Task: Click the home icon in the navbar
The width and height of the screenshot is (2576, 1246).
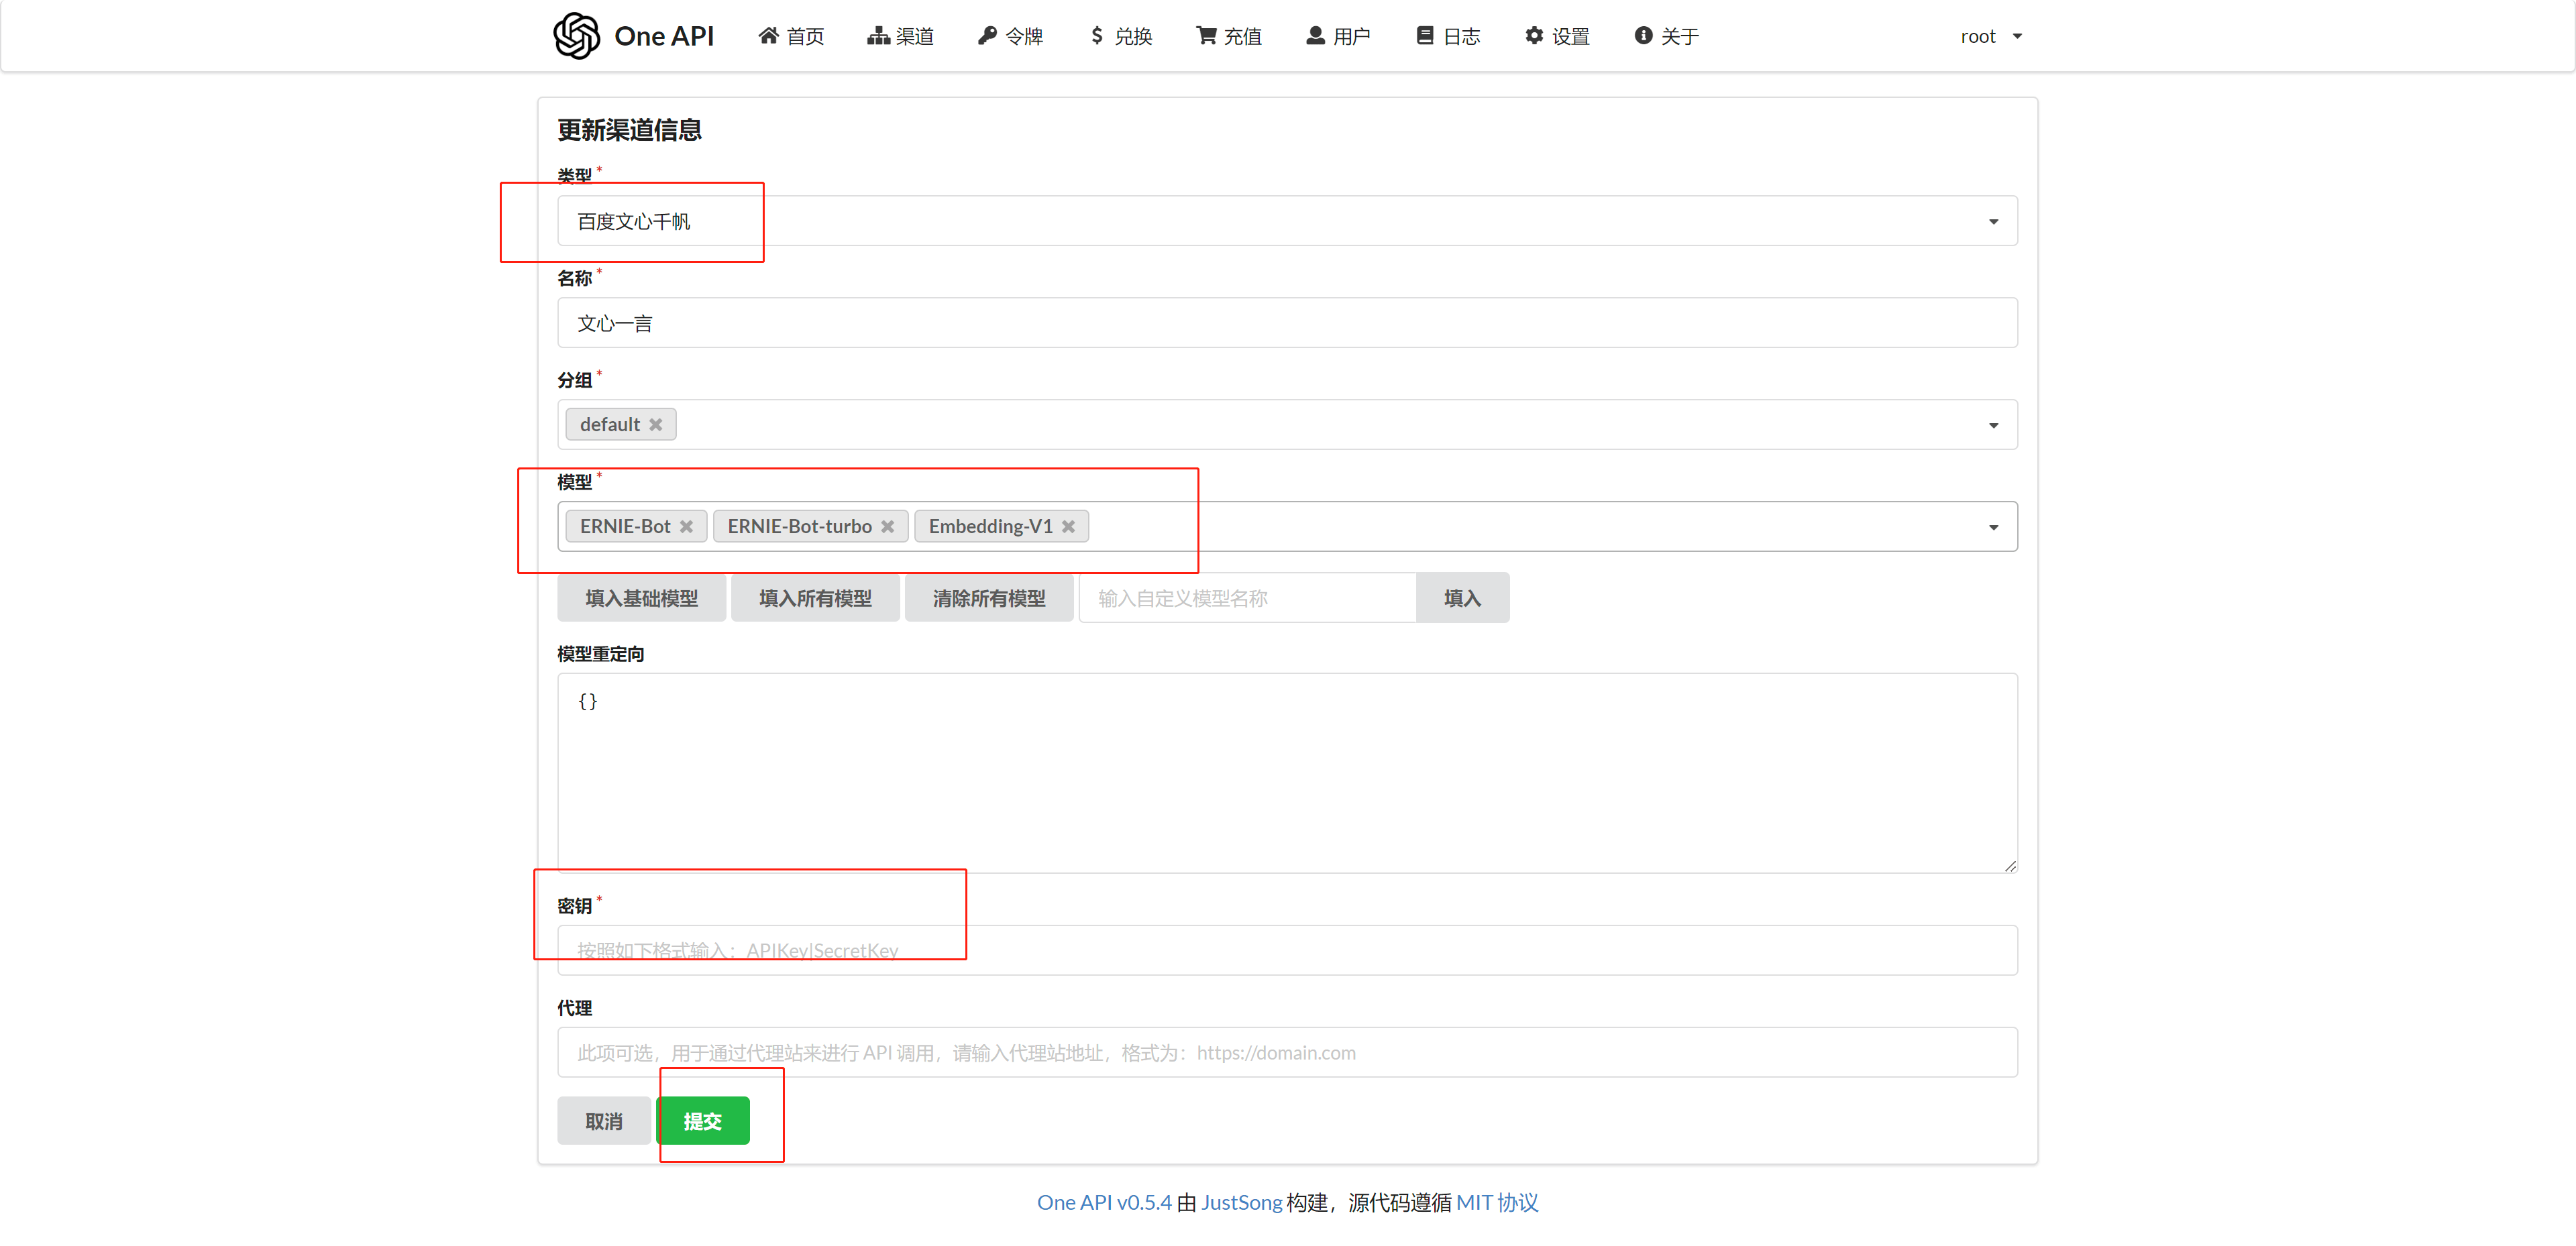Action: tap(768, 35)
